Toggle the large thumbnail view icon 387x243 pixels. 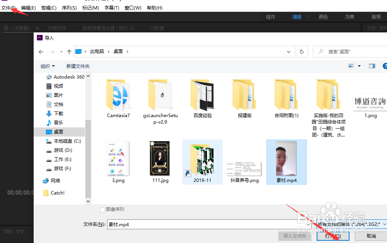351,66
